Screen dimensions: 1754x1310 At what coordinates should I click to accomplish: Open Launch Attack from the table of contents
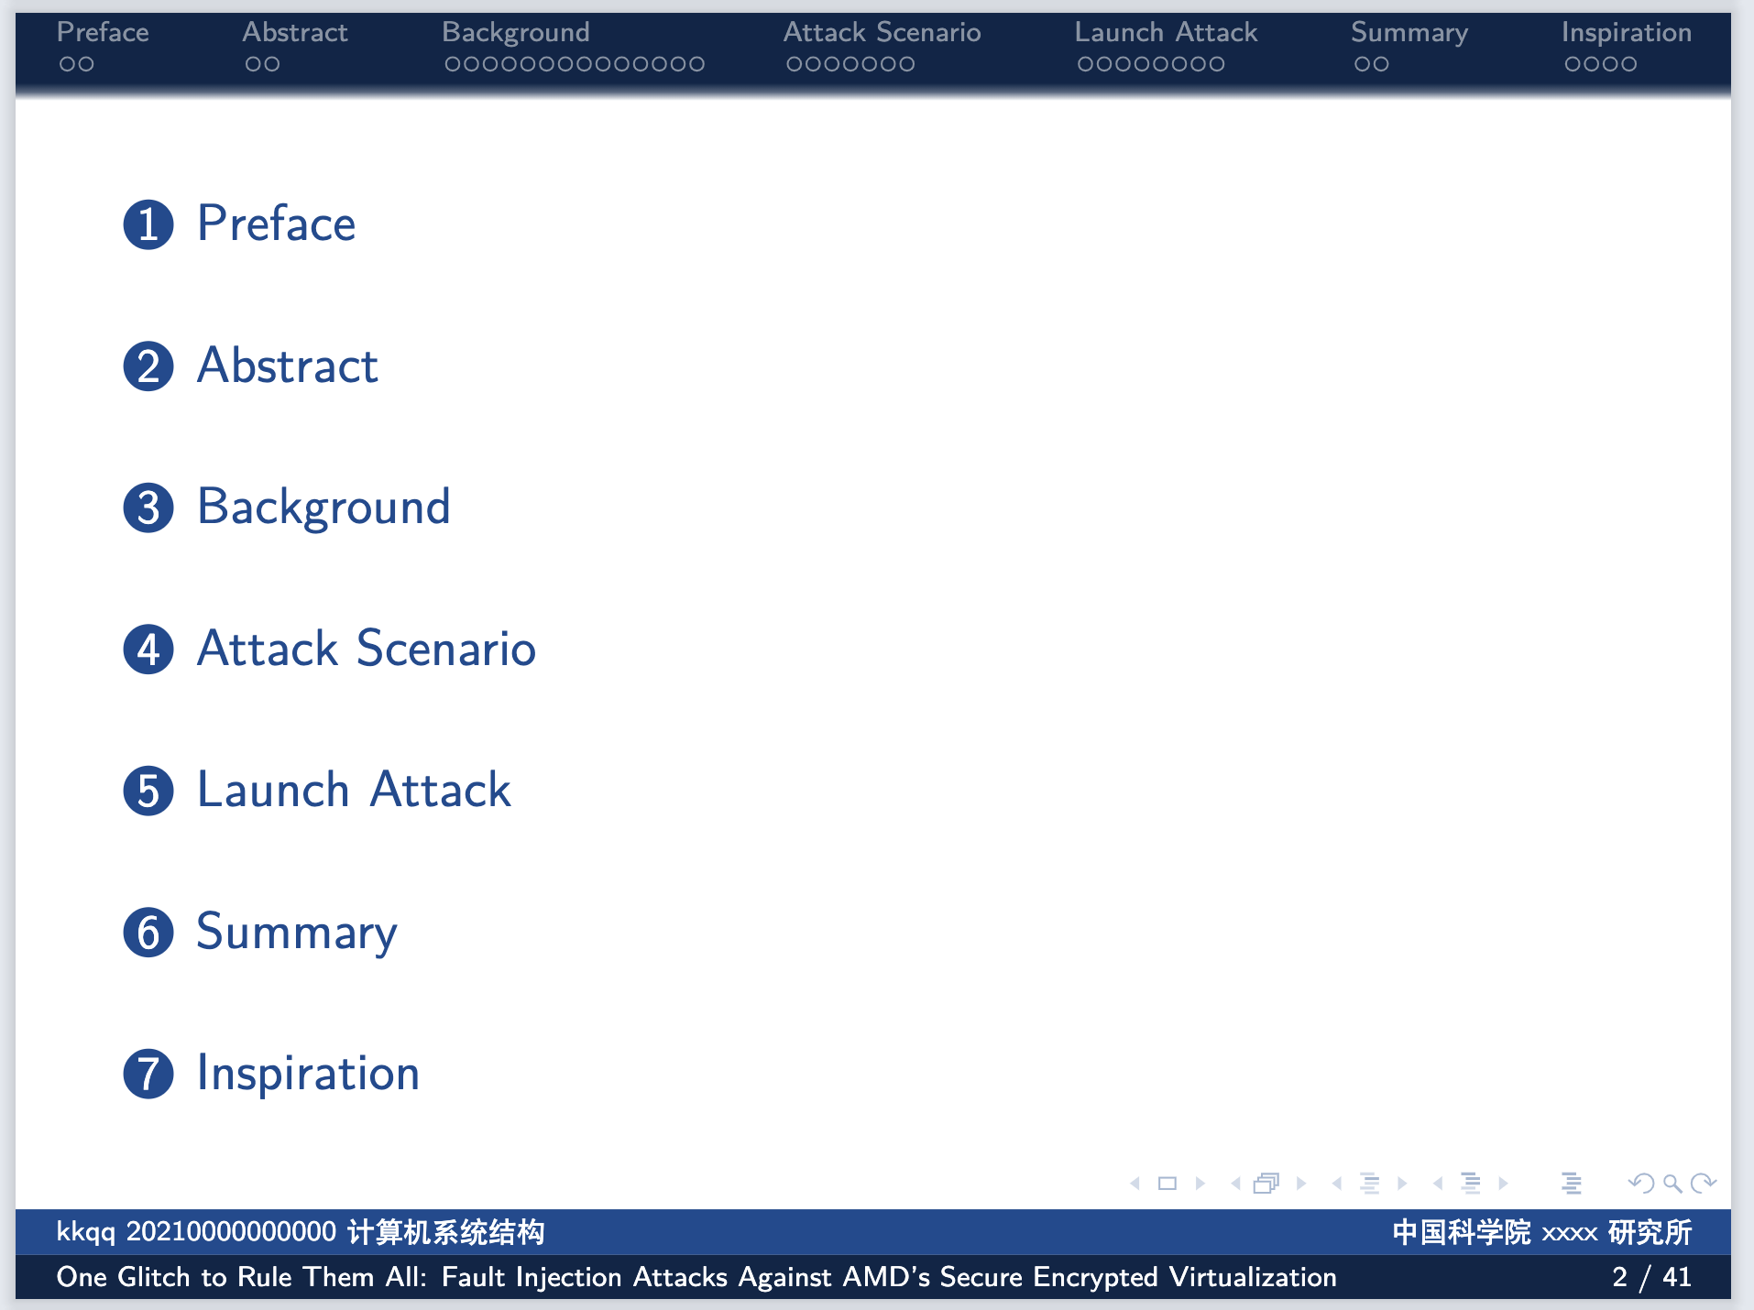[x=353, y=790]
